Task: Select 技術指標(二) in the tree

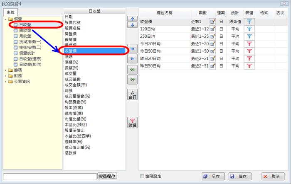Action: pyautogui.click(x=30, y=48)
